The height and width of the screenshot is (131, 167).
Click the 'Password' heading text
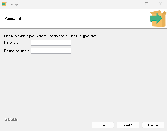[x=13, y=19]
